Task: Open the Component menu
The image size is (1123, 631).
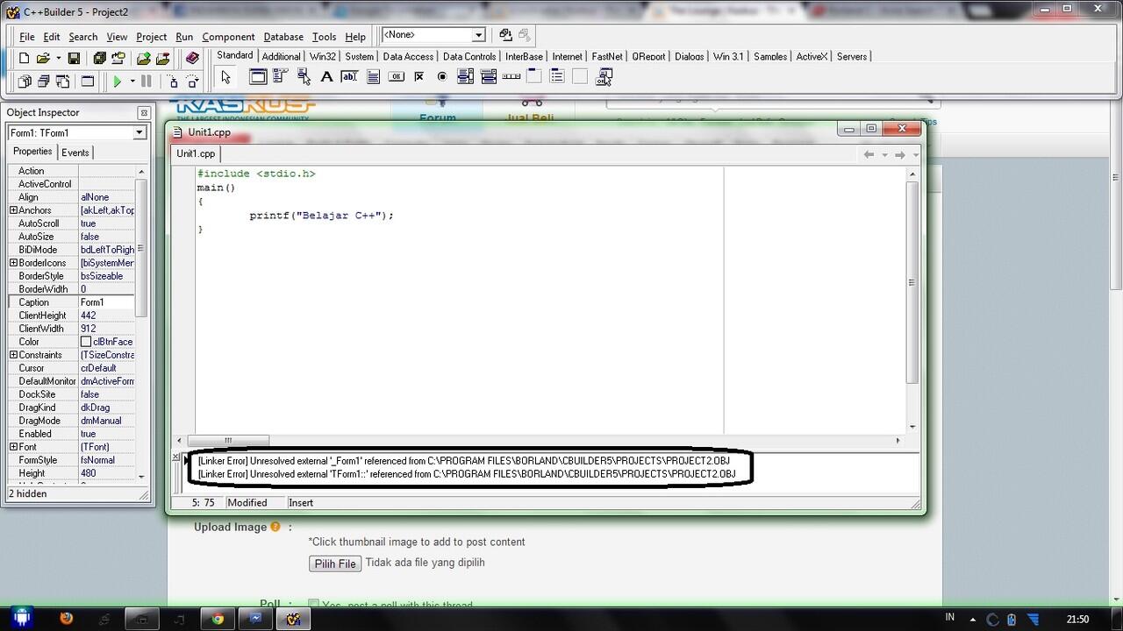Action: pos(228,37)
